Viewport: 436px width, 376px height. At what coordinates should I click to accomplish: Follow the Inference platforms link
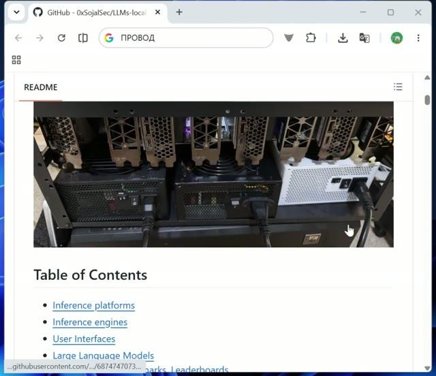click(x=94, y=305)
